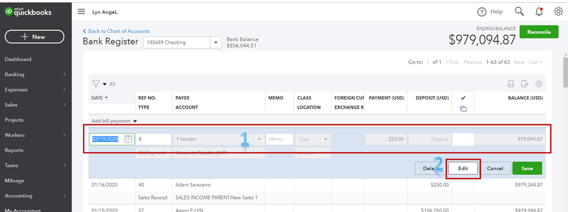Open the date picker calendar icon

click(x=128, y=139)
